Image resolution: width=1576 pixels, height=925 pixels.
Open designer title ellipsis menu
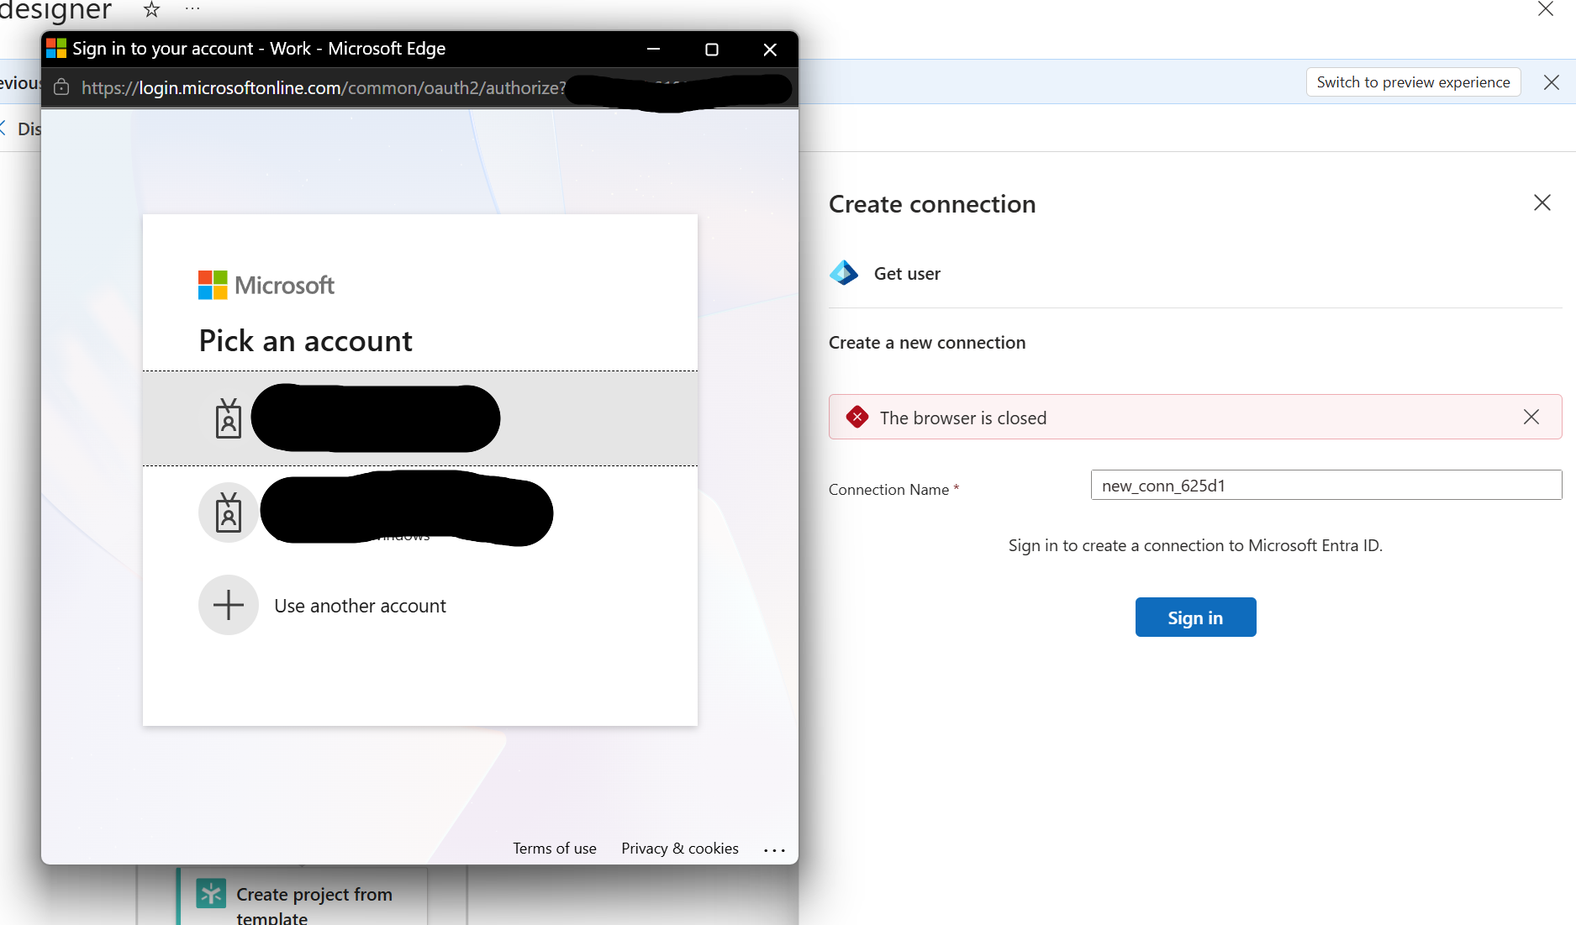(x=192, y=8)
